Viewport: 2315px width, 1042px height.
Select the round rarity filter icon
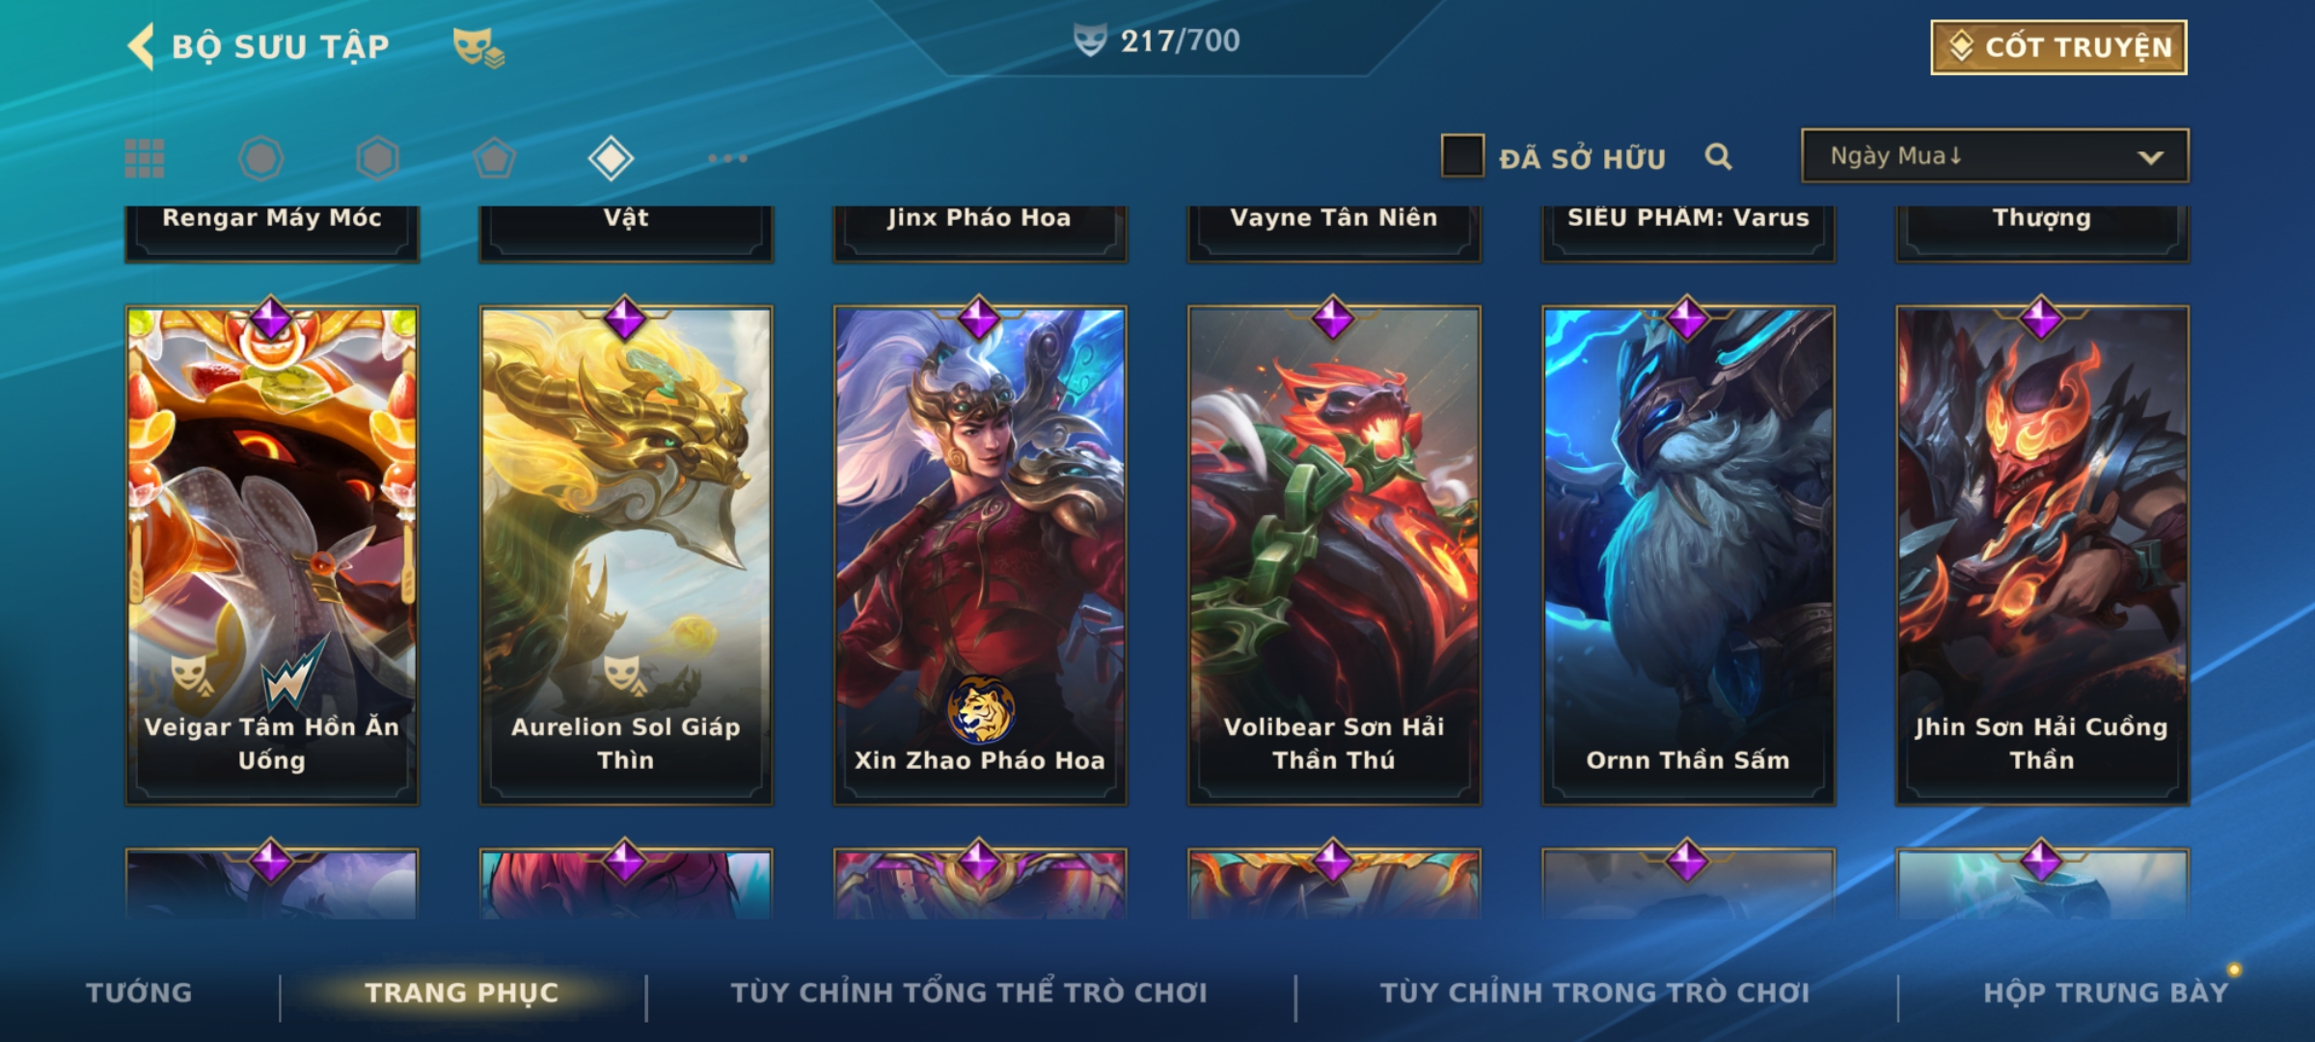click(260, 158)
